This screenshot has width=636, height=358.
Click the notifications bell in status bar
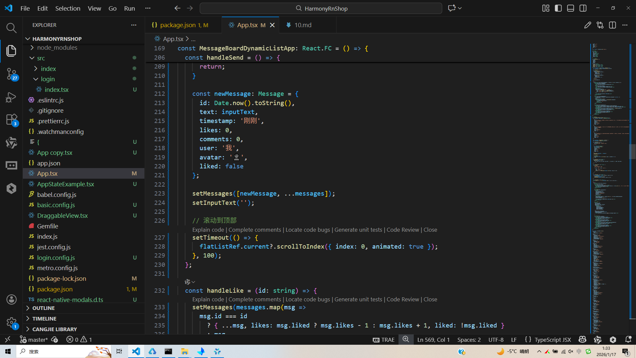628,339
